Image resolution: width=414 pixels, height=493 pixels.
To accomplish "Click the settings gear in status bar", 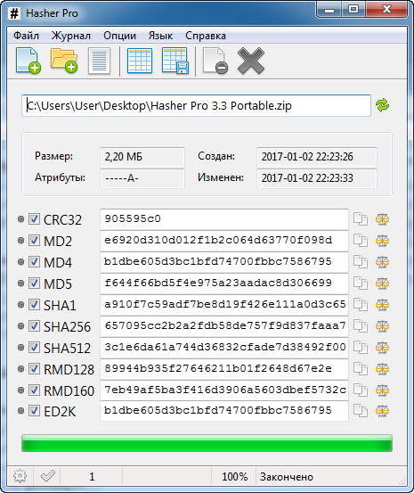I will tap(20, 476).
